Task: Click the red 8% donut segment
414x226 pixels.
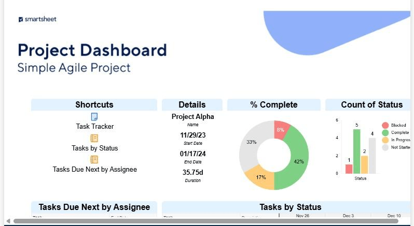Action: (281, 129)
